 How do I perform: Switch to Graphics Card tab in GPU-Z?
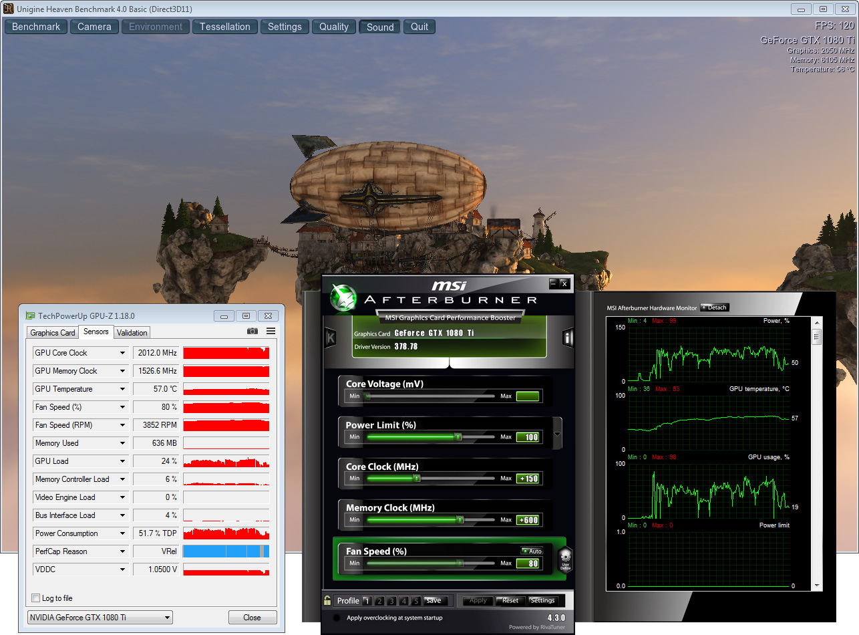click(x=53, y=332)
